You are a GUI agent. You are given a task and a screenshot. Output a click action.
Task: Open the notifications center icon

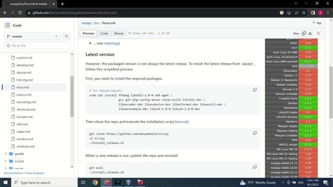tap(326, 182)
